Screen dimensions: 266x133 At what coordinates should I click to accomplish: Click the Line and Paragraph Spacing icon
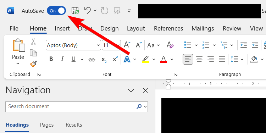(x=234, y=59)
